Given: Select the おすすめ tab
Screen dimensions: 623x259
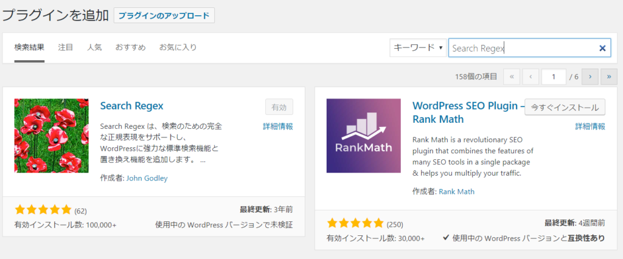Looking at the screenshot, I should (x=130, y=47).
